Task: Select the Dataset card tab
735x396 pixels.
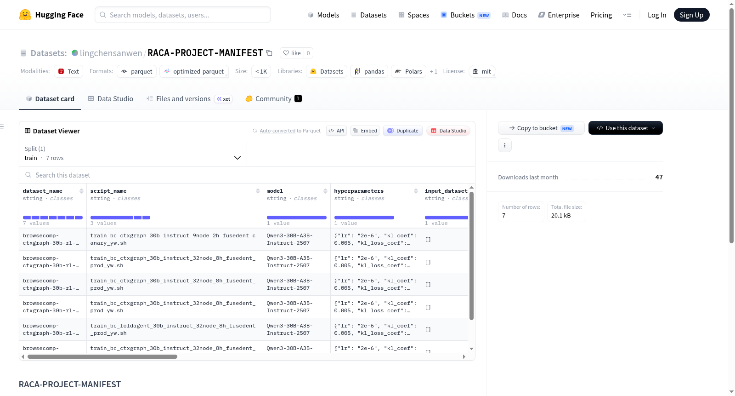Action: point(50,99)
